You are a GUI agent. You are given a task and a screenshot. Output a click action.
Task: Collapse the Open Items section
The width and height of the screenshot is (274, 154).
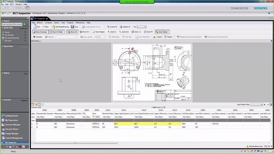3,46
